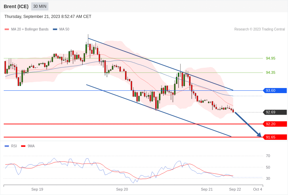Click the 92.20 red support tag
Viewport: 288px width, 195px height.
pos(275,124)
